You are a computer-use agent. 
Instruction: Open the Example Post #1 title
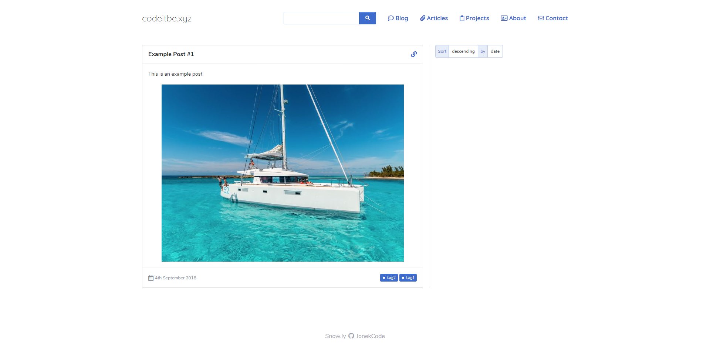[171, 54]
